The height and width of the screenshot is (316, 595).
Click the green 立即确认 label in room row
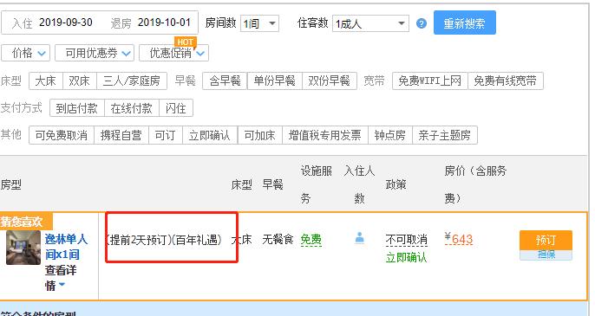click(407, 258)
